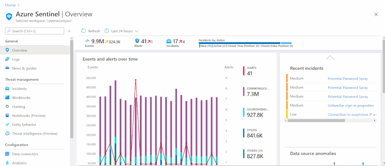Click the Events pulse icon in the summary bar
This screenshot has height=166, width=385.
tap(87, 41)
